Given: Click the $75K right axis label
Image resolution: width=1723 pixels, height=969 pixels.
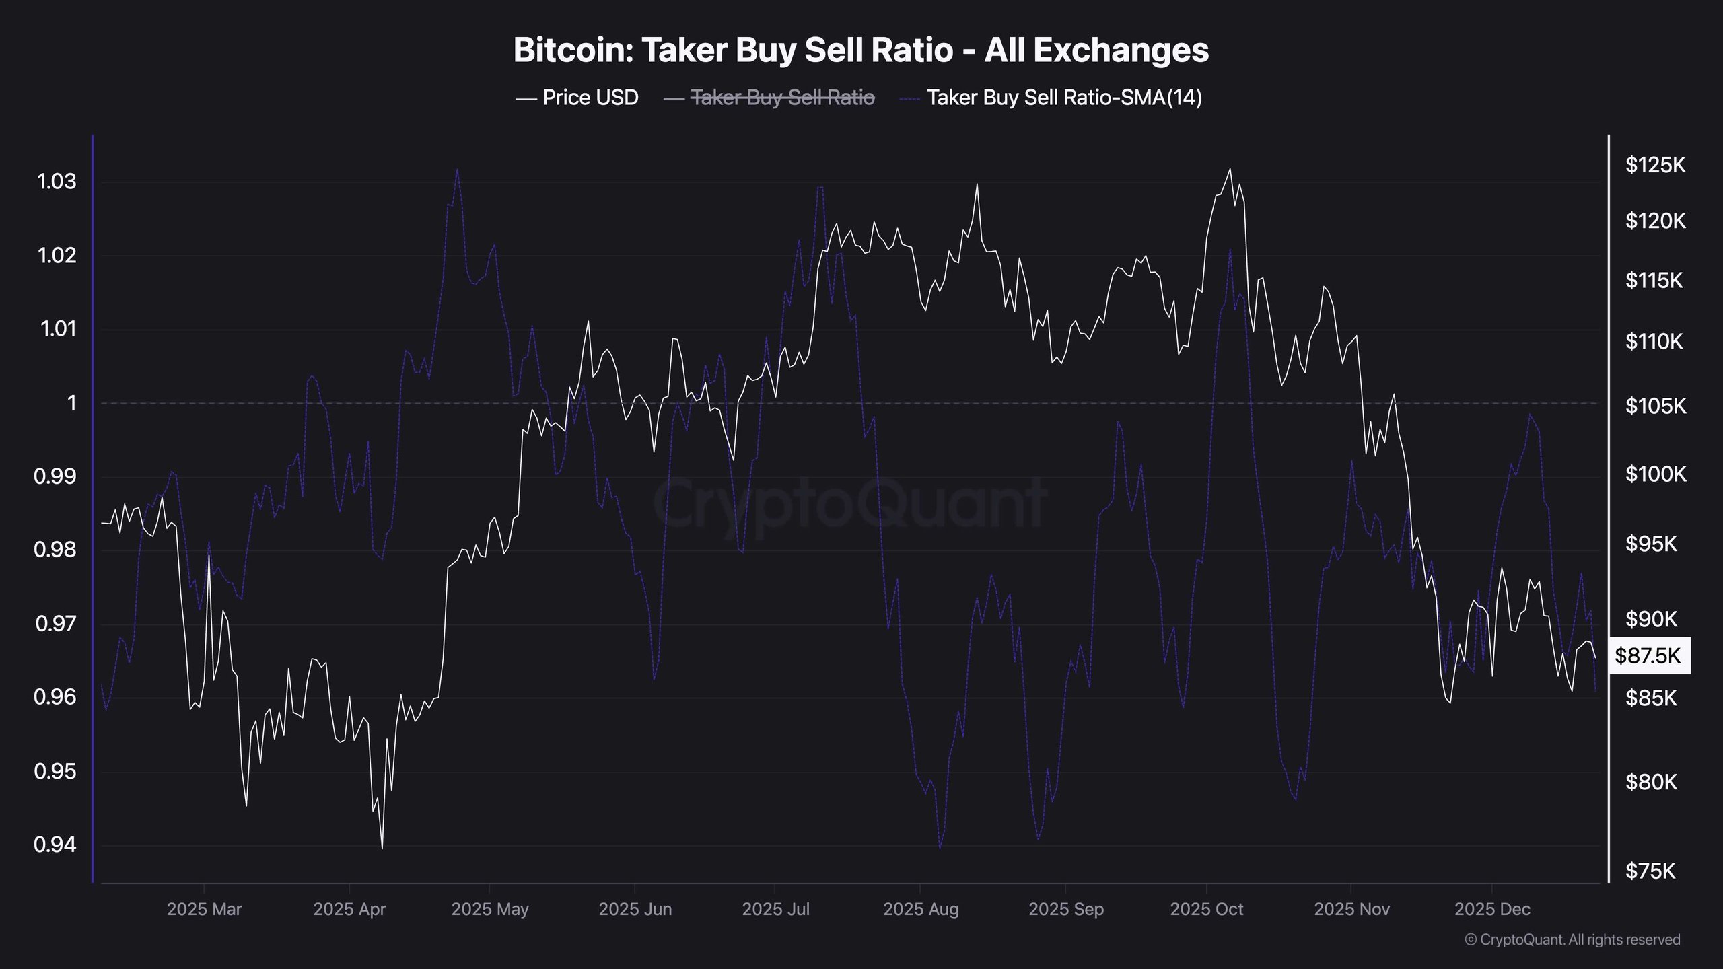Looking at the screenshot, I should [x=1650, y=871].
